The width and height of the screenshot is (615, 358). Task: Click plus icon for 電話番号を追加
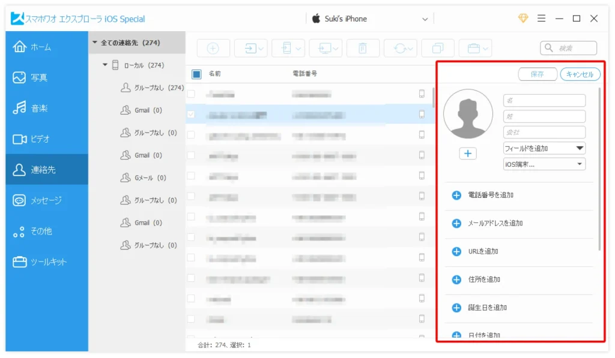coord(456,195)
